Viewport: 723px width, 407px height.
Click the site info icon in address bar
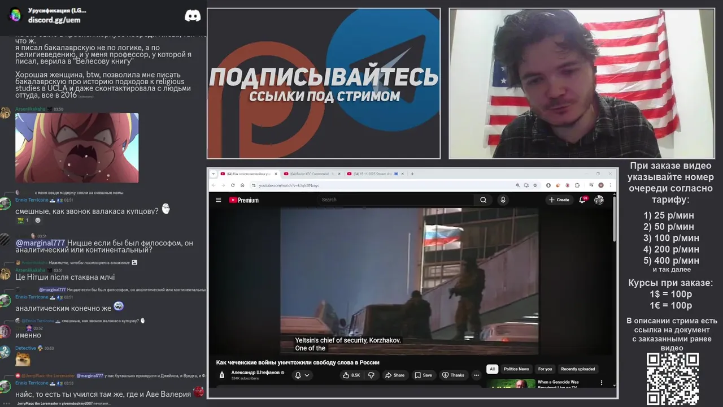coord(254,185)
